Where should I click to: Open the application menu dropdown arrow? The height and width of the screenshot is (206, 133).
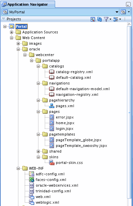[x=129, y=12]
